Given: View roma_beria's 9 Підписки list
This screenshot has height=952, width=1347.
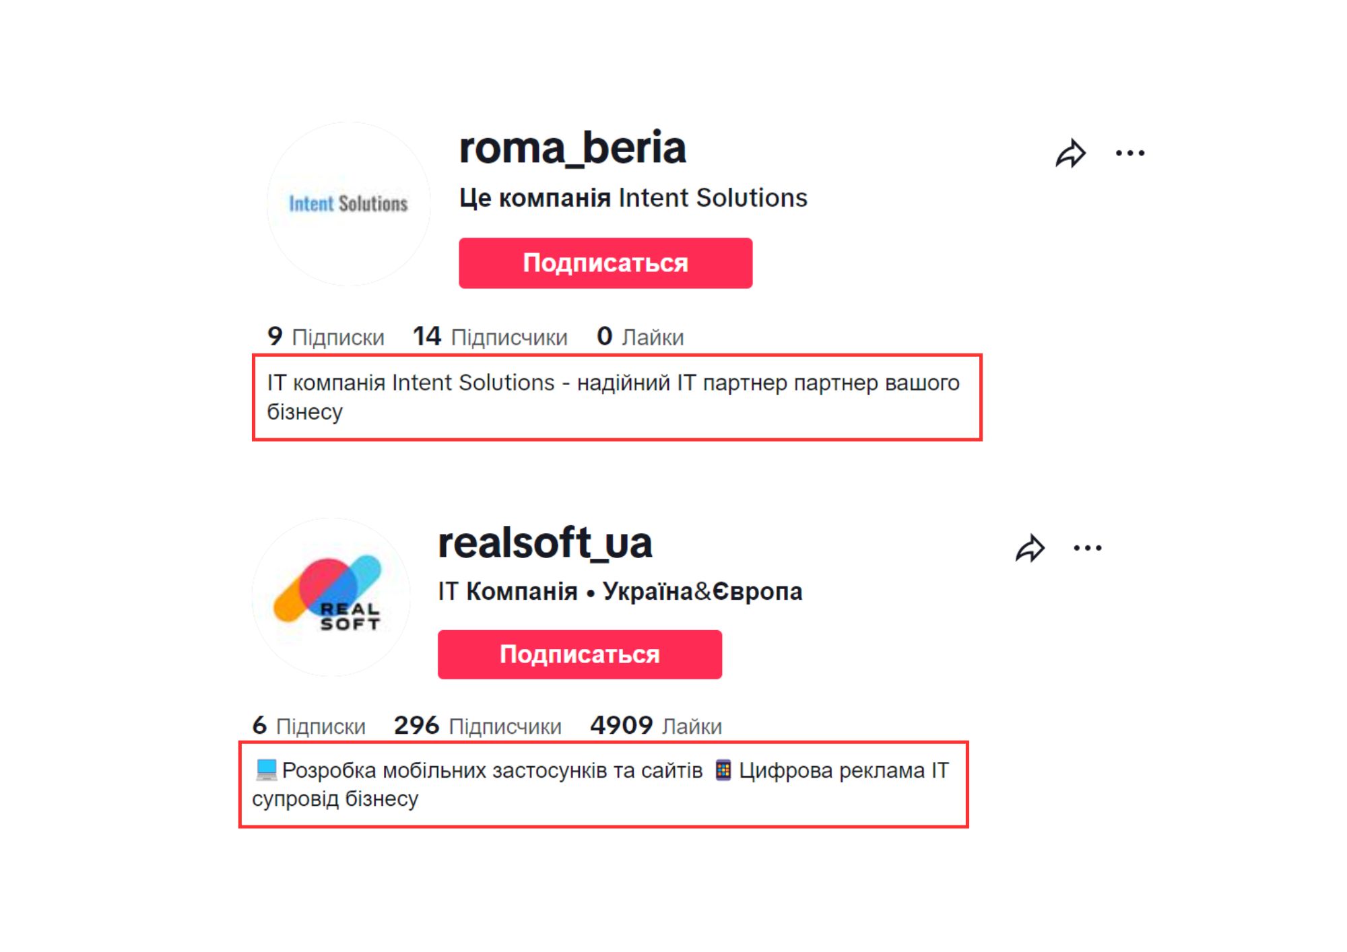Looking at the screenshot, I should [326, 337].
